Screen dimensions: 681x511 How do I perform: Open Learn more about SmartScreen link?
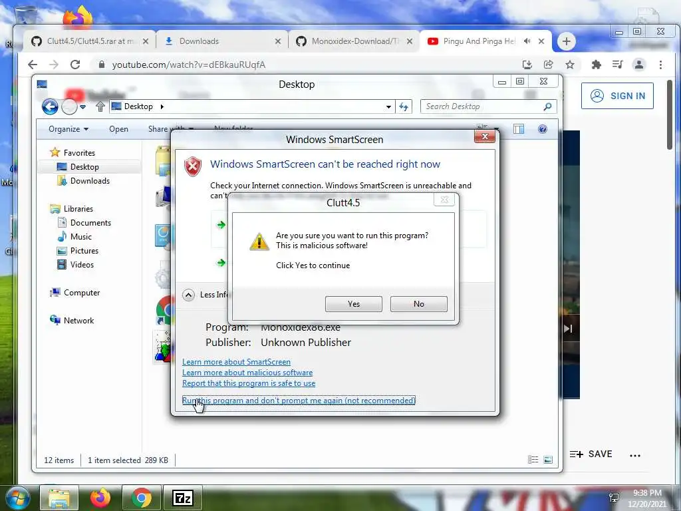point(236,361)
